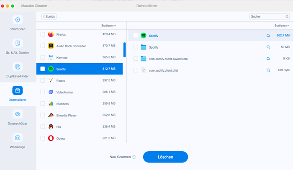Tick the Spotify 50 MB folder checkbox
Viewport: 293px width, 170px height.
coord(136,47)
